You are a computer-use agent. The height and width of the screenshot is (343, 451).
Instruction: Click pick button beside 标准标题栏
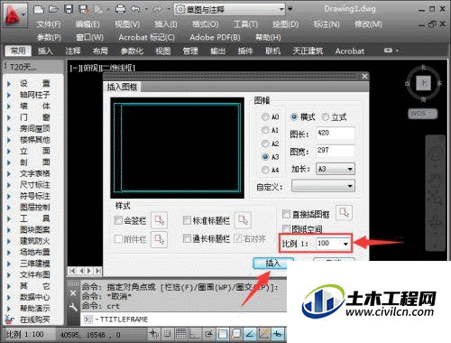click(x=243, y=220)
